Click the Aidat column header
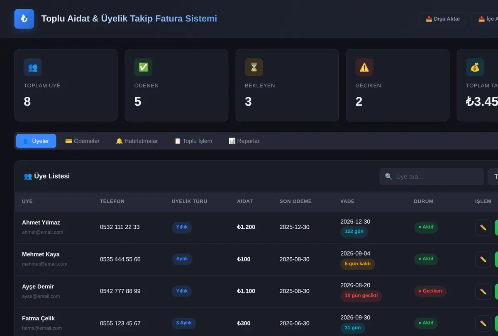 [245, 201]
